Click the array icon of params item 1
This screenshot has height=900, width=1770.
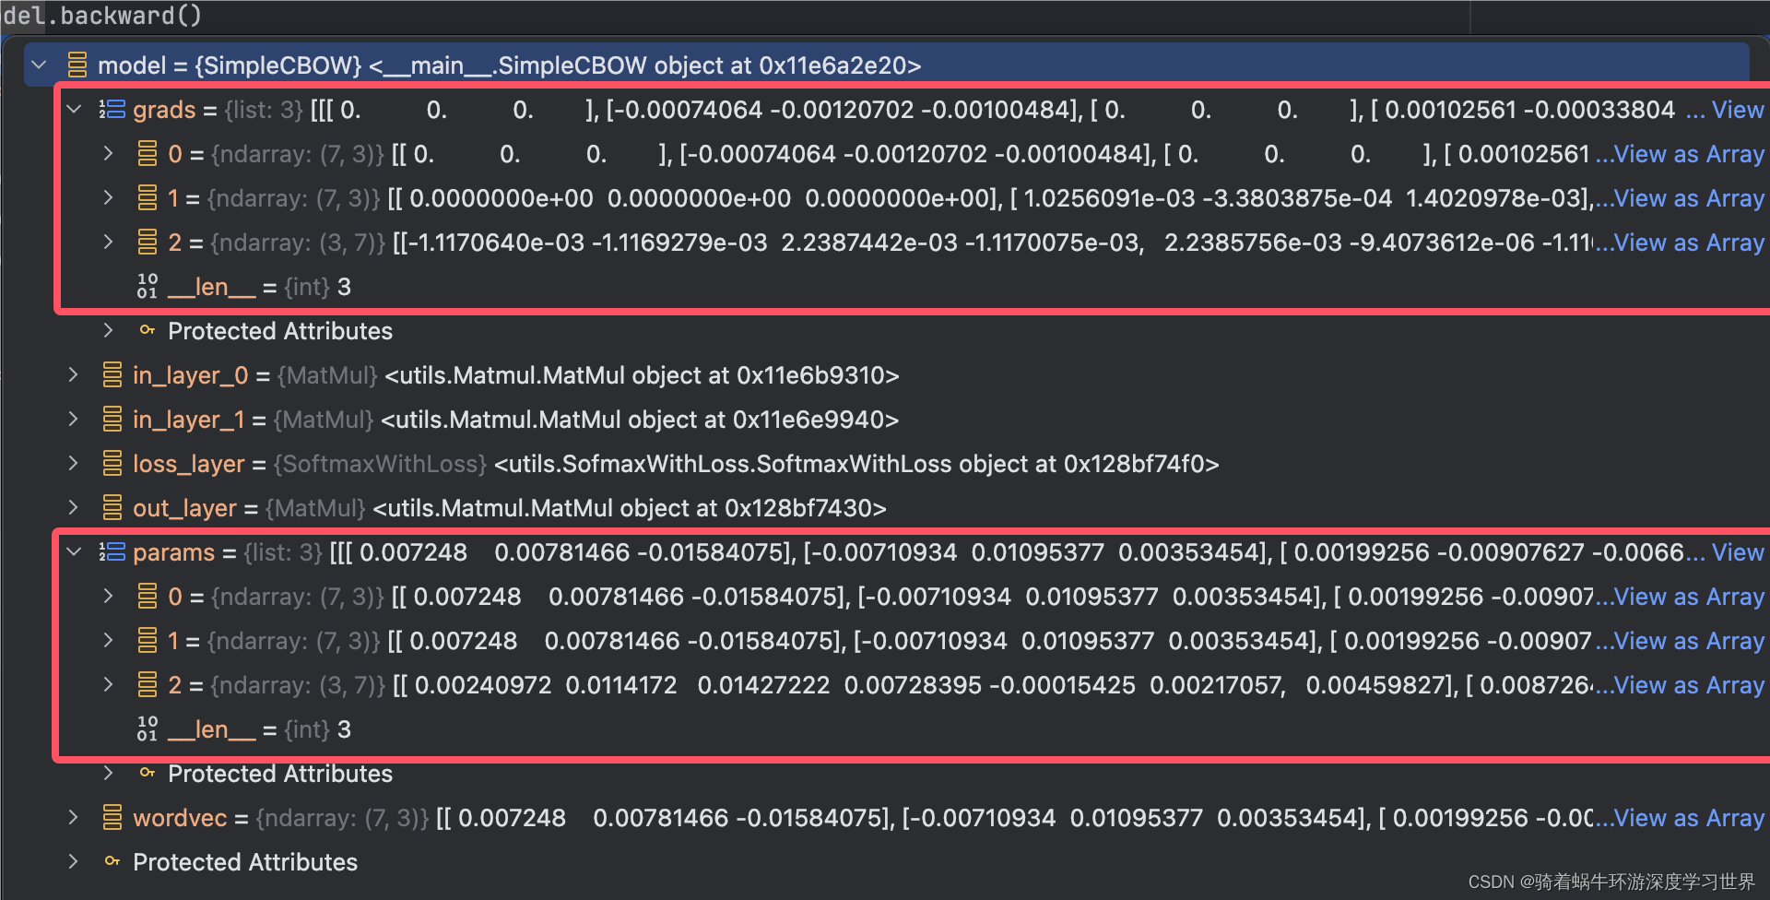147,640
